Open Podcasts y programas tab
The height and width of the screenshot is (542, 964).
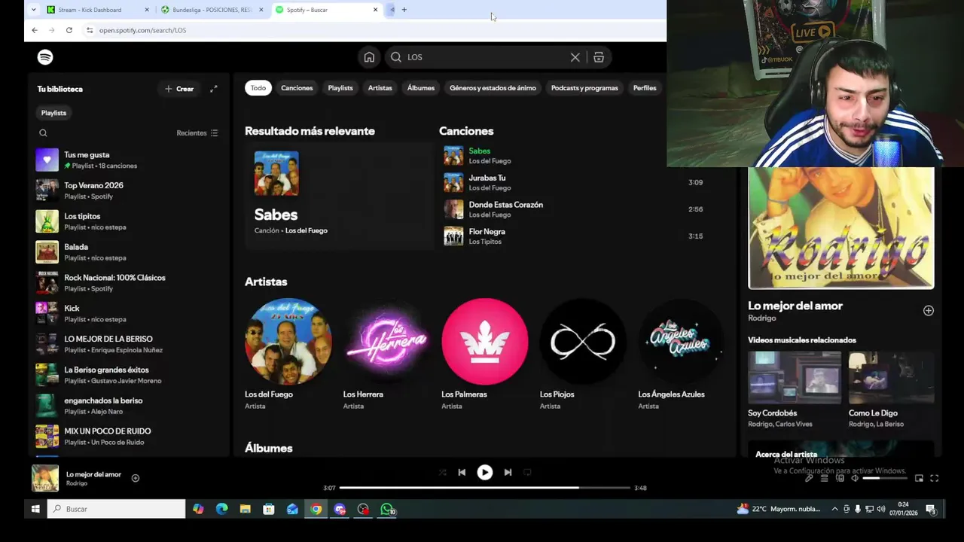(584, 88)
